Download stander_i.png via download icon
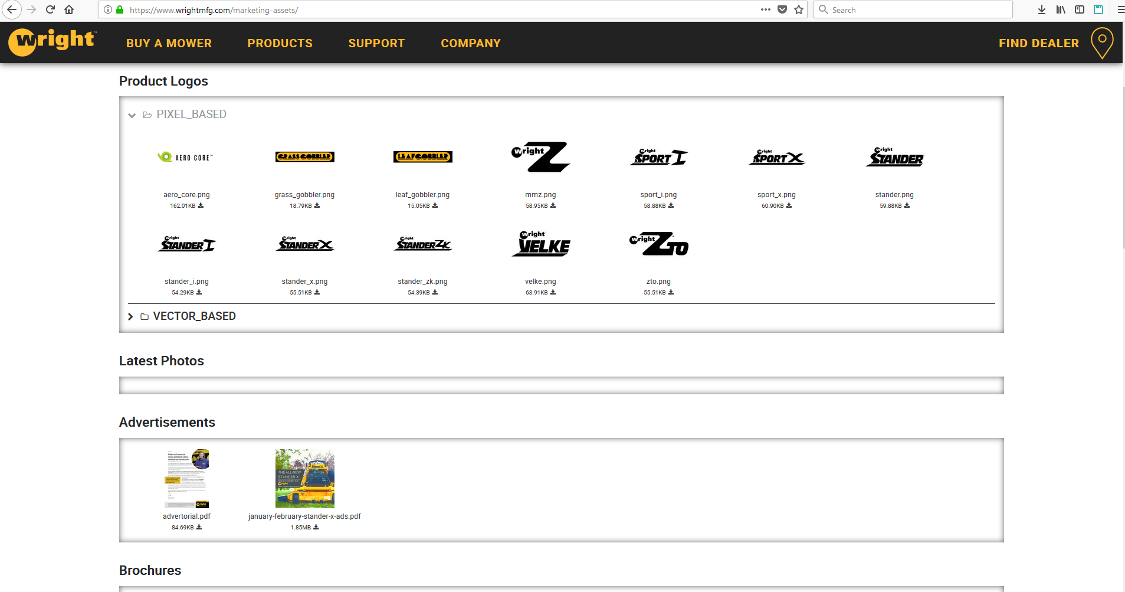Viewport: 1125px width, 592px height. pyautogui.click(x=199, y=292)
